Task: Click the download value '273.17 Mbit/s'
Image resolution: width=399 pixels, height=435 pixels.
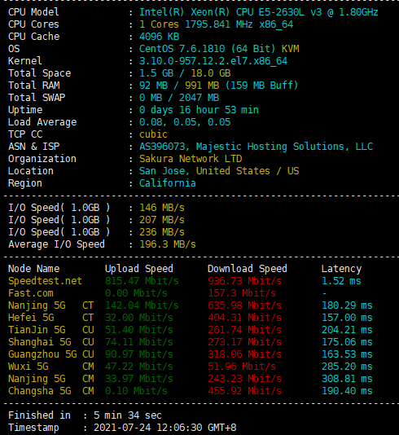Action: click(x=245, y=342)
